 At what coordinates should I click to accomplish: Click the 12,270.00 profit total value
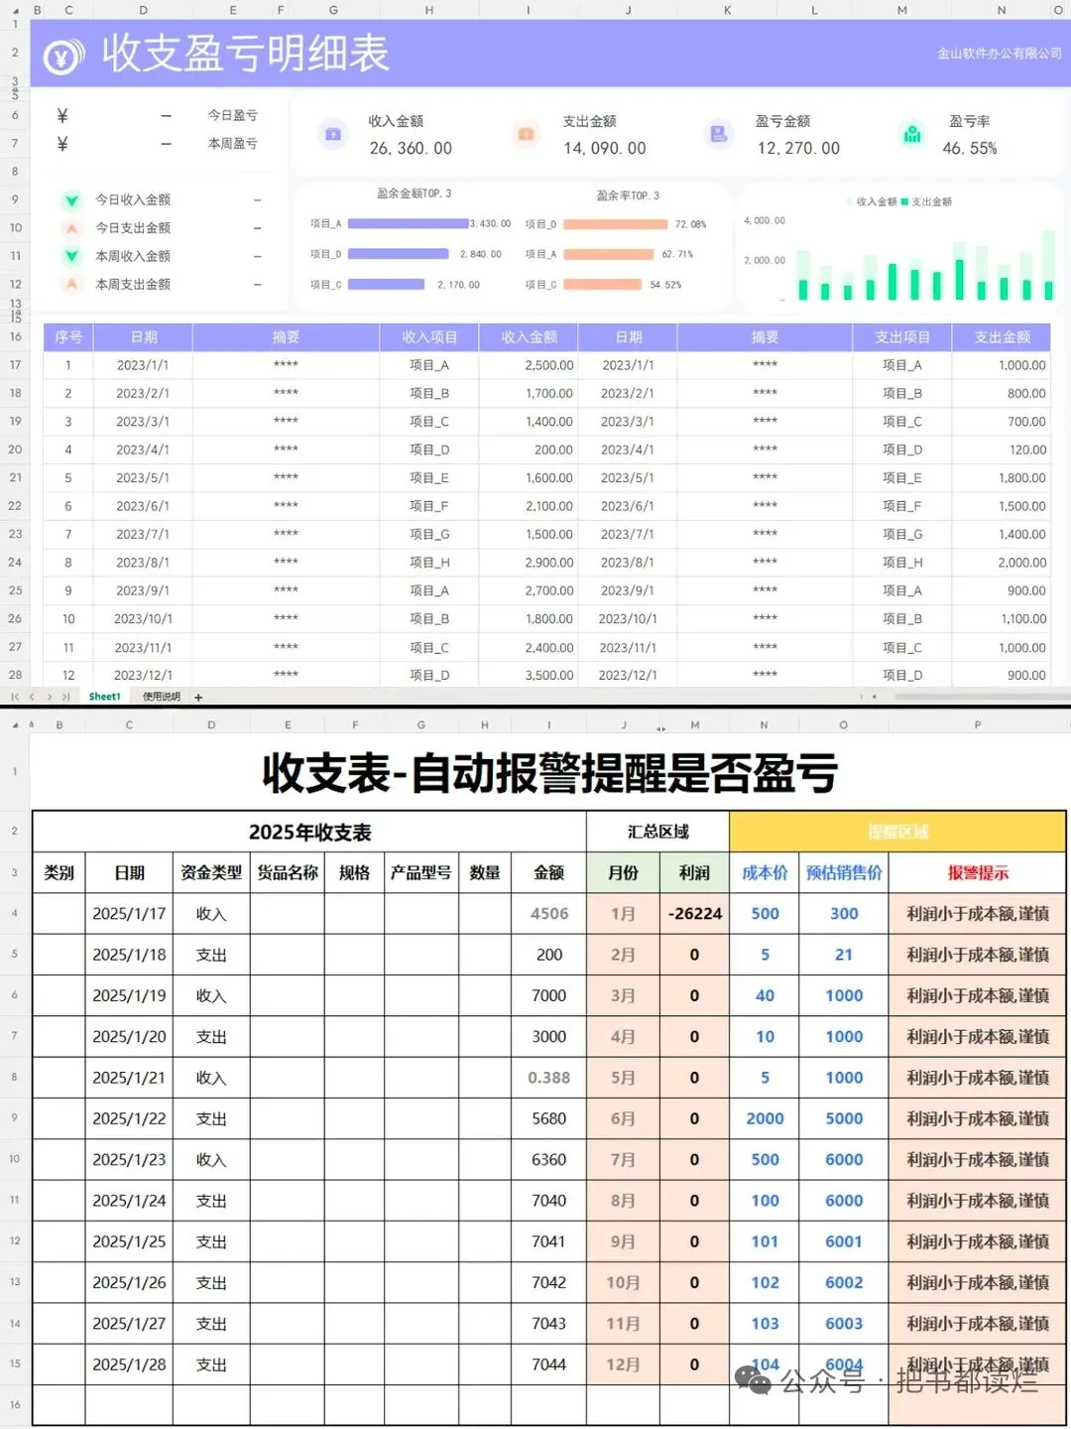pos(798,149)
